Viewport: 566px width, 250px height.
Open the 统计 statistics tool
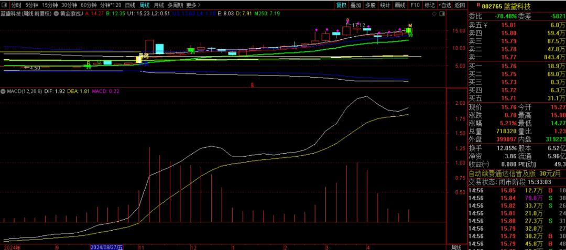pyautogui.click(x=385, y=5)
